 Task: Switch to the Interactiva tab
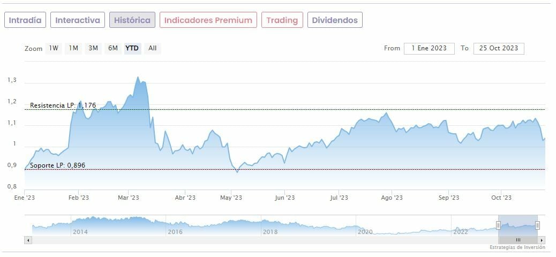78,20
